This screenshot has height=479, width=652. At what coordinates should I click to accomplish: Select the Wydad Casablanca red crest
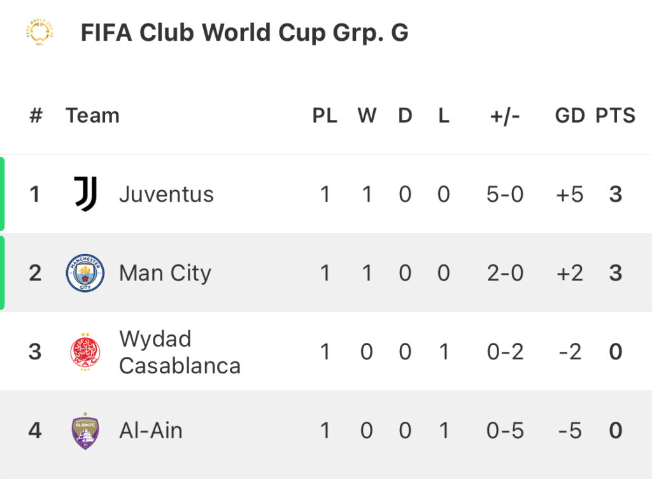coord(85,352)
